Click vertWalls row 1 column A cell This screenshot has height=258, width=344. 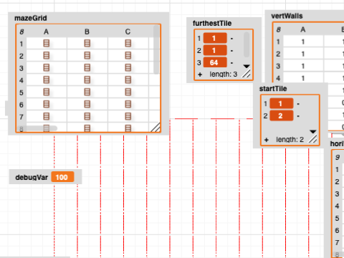303,42
